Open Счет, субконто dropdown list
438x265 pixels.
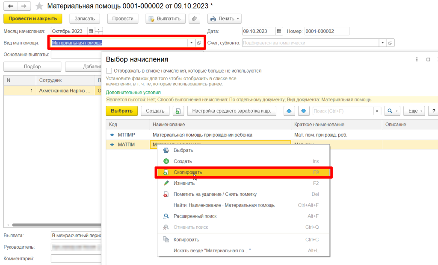coord(382,43)
